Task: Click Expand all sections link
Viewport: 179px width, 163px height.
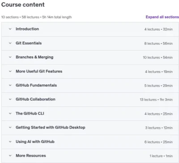Action: tap(162, 17)
